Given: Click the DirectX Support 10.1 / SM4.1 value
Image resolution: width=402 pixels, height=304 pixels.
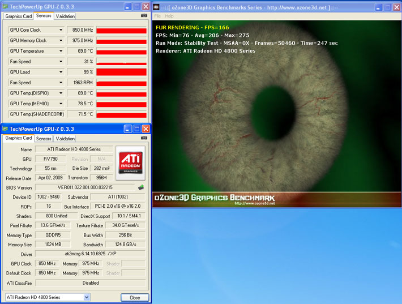Looking at the screenshot, I should (x=129, y=216).
